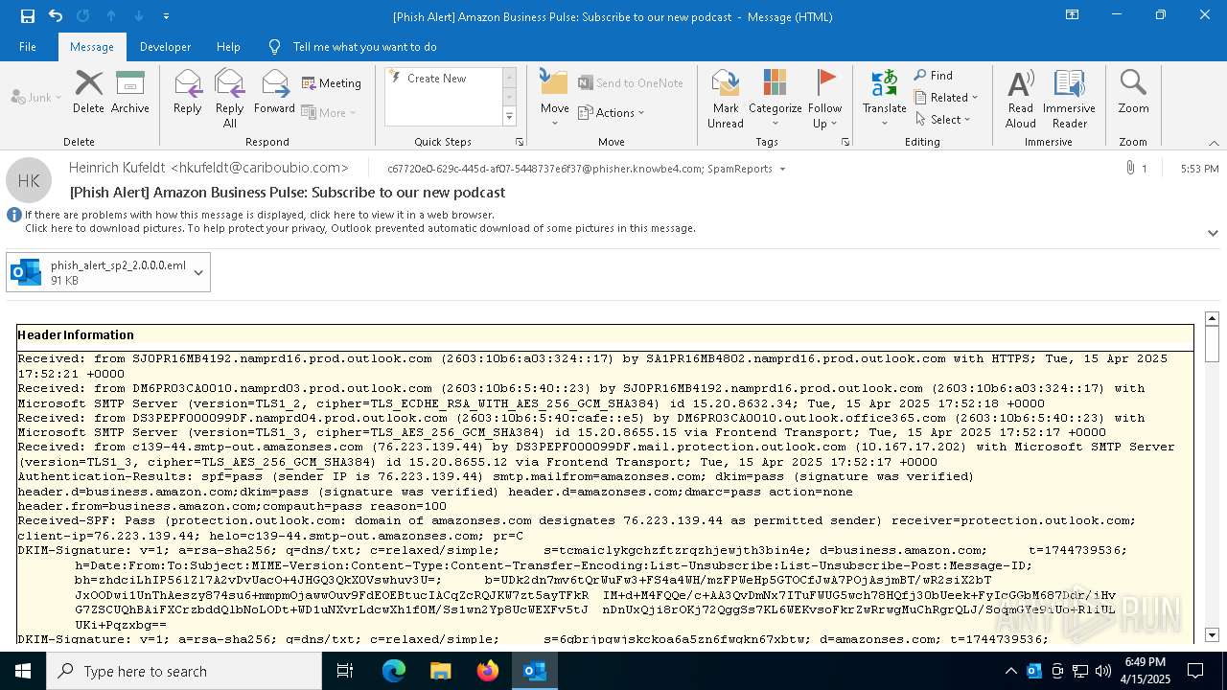Start Read Aloud

[x=1021, y=98]
